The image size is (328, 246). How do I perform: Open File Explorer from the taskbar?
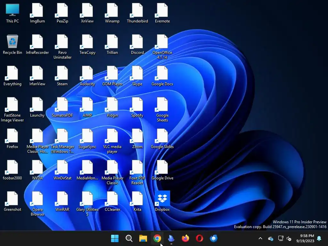[x=143, y=238]
